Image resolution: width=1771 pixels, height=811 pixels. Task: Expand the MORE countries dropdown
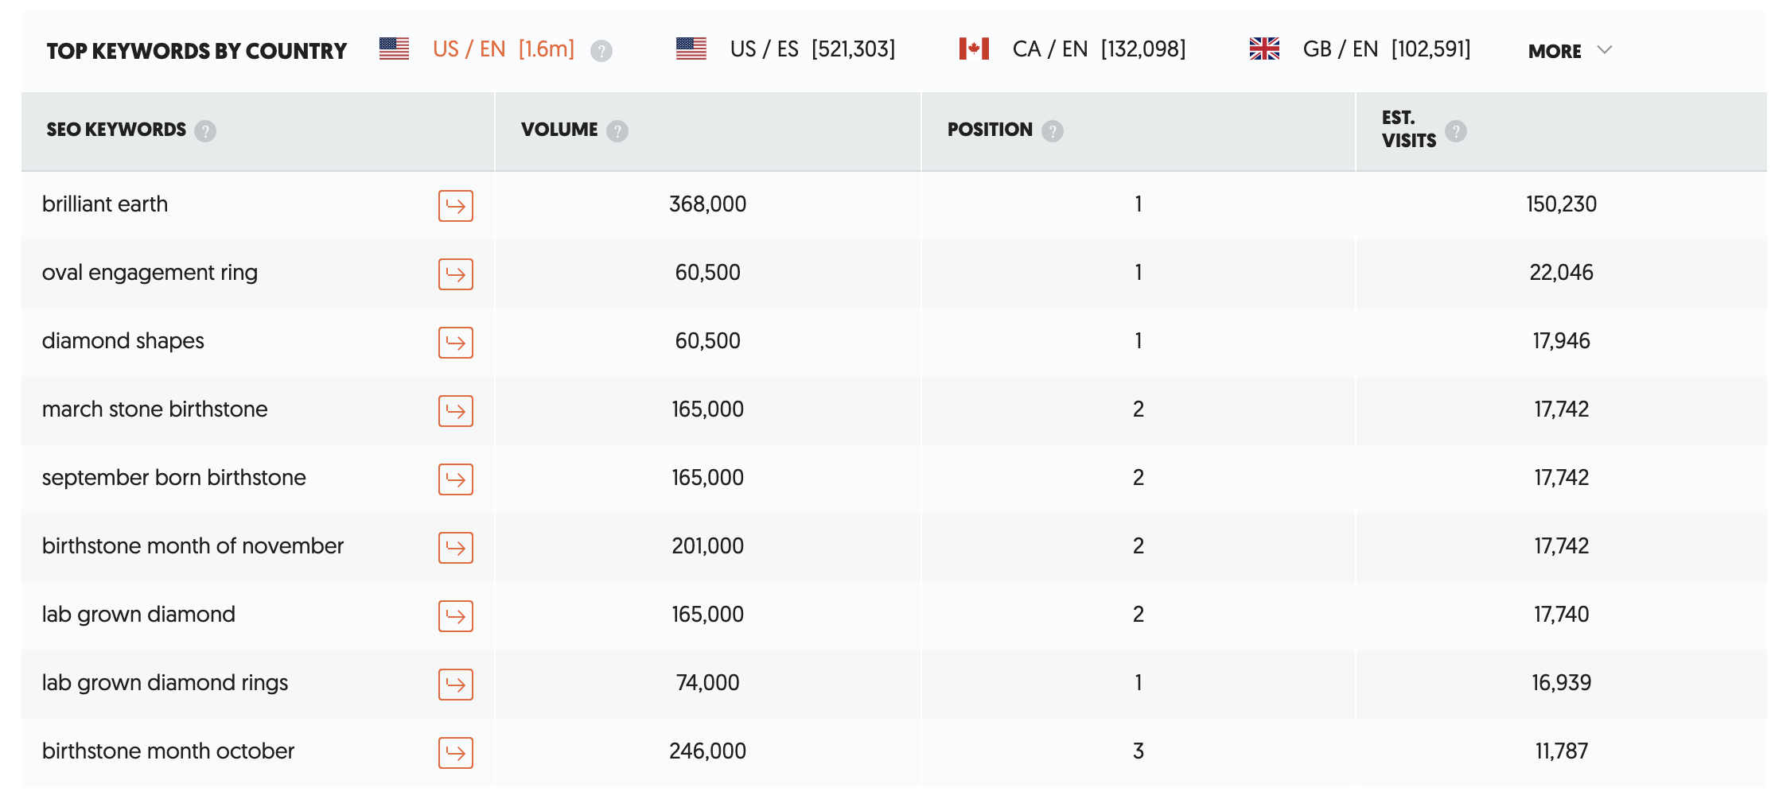(1570, 51)
